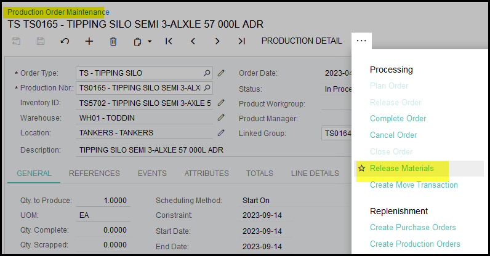The height and width of the screenshot is (256, 490).
Task: Add a new record with plus icon
Action: point(89,41)
